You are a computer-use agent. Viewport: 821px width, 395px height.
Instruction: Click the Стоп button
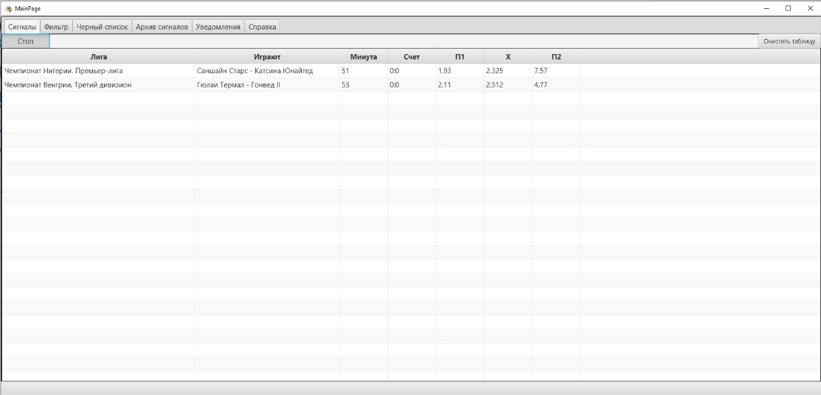[25, 41]
